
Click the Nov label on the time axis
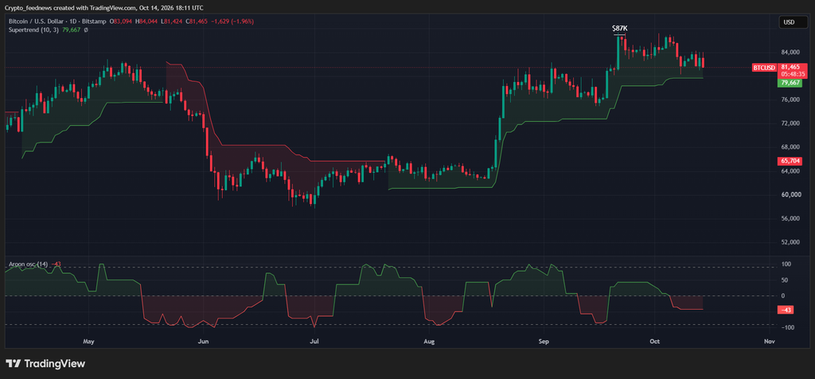point(770,342)
